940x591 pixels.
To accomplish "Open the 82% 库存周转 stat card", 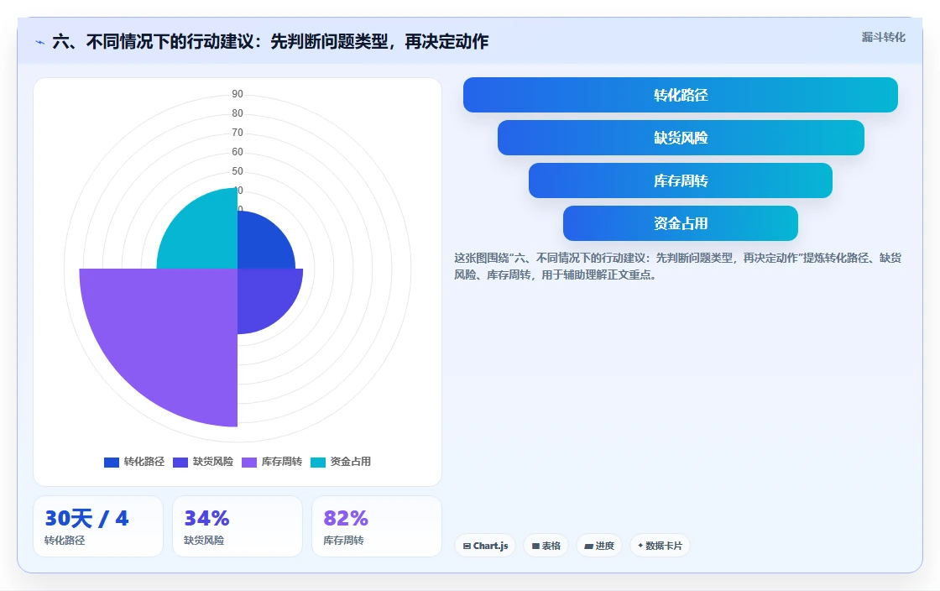I will pyautogui.click(x=377, y=526).
